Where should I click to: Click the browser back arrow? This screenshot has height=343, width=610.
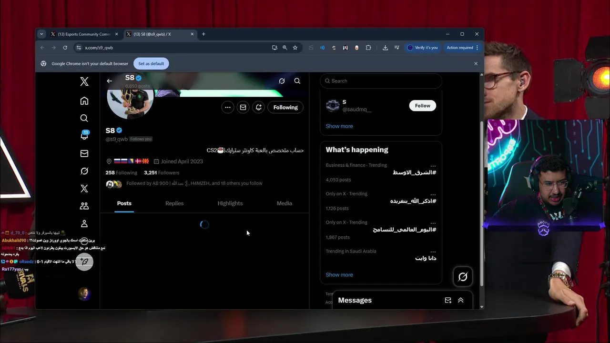(42, 48)
